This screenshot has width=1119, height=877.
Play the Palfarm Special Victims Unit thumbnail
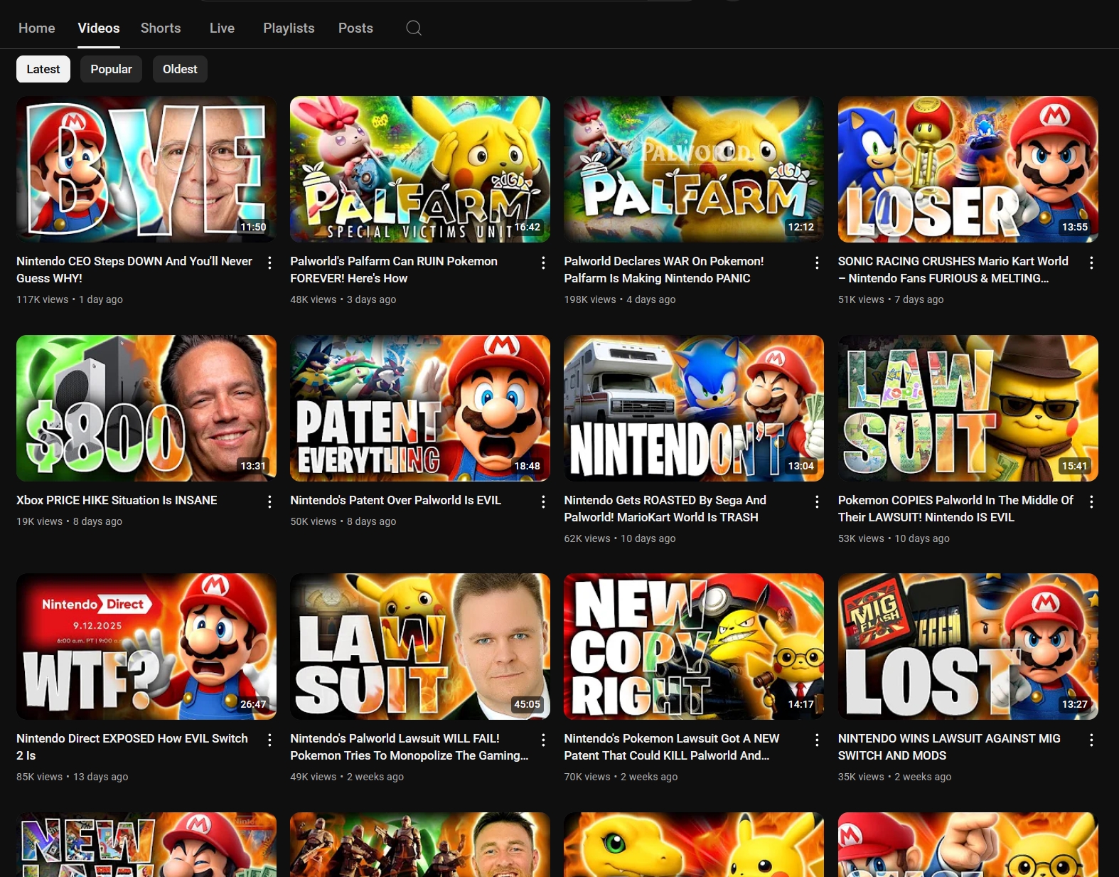tap(420, 169)
